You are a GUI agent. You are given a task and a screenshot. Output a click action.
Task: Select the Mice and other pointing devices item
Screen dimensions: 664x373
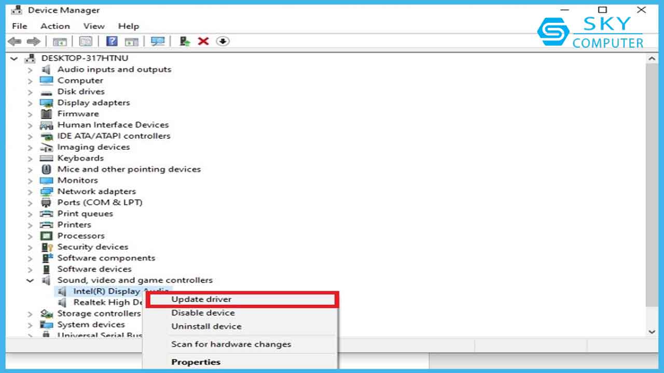pyautogui.click(x=129, y=169)
